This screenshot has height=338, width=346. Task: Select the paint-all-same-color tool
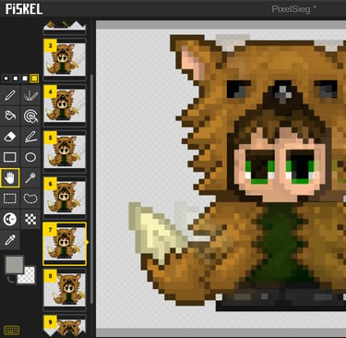click(x=30, y=116)
